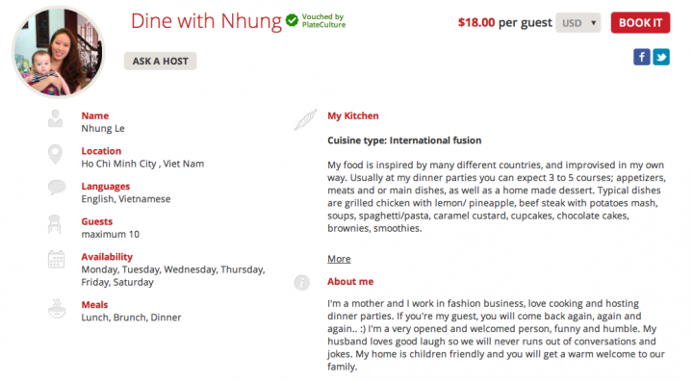Click the BOOK IT button
This screenshot has width=693, height=382.
(x=640, y=23)
